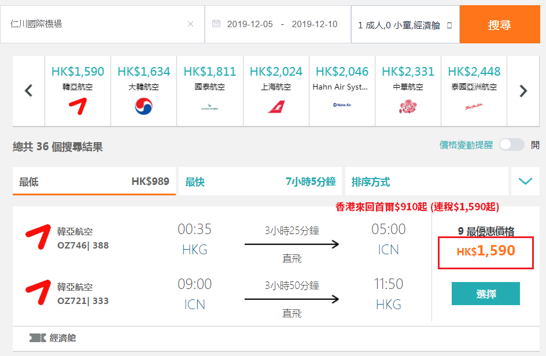Click the 09:00 departure time
Screen dimensions: 546x356
195,284
